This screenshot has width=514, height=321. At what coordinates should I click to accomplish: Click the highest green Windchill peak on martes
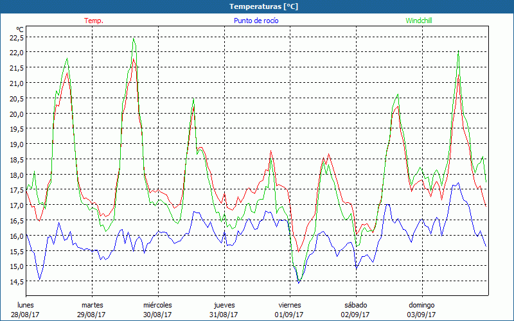coord(134,39)
